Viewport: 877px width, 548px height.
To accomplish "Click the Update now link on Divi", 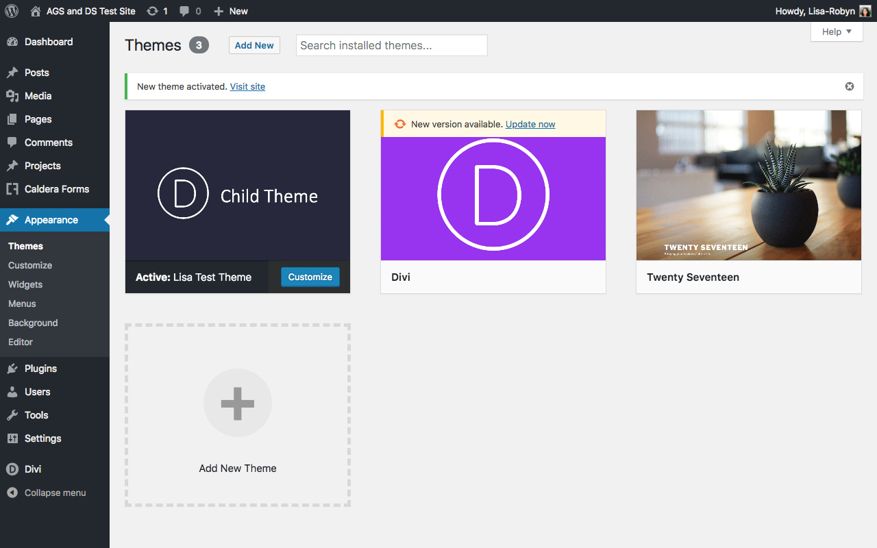I will click(530, 124).
